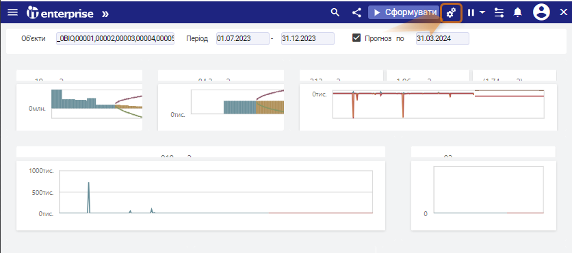Click the 500тис. axis label
The width and height of the screenshot is (572, 253).
(42, 192)
